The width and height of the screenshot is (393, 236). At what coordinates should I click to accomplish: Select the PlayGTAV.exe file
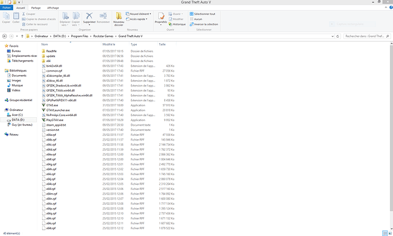tap(55, 120)
